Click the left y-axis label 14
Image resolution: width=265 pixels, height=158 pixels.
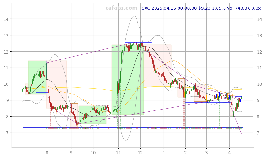(x=6, y=19)
